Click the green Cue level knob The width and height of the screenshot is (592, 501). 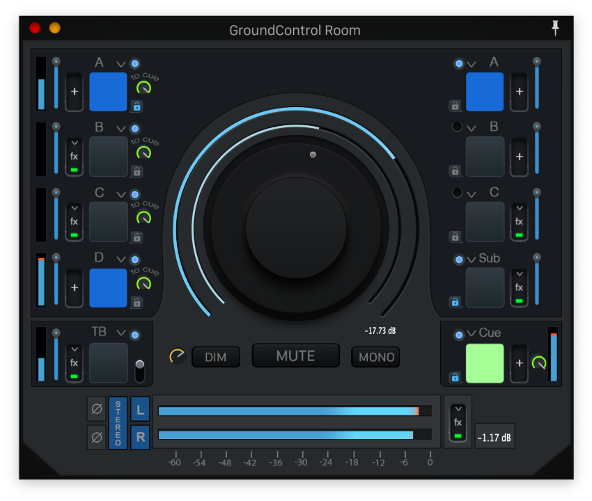coord(539,363)
